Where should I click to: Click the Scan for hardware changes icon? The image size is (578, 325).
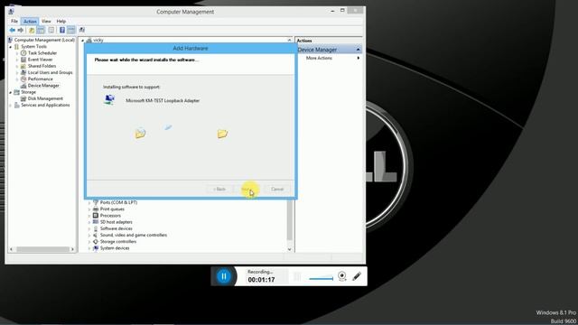point(82,30)
